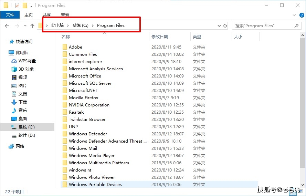
Task: Select 系统 (C:) in the address breadcrumb
Action: tap(80, 25)
